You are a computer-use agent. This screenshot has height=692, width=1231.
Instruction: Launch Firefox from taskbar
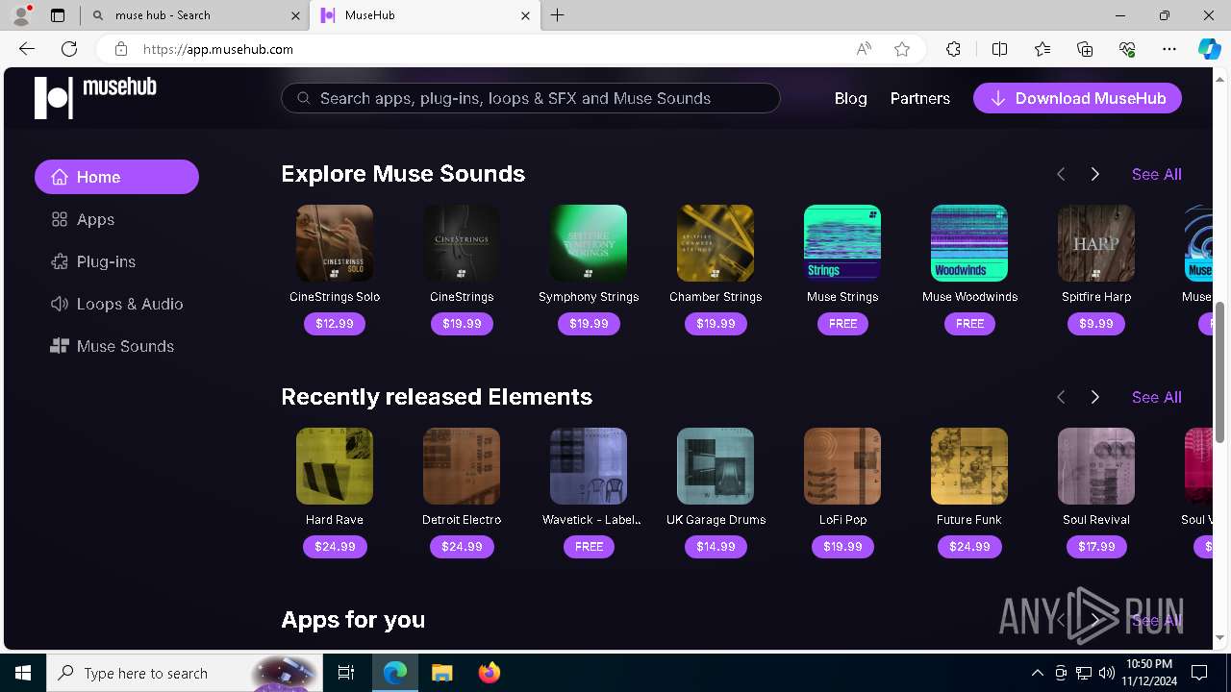click(490, 673)
